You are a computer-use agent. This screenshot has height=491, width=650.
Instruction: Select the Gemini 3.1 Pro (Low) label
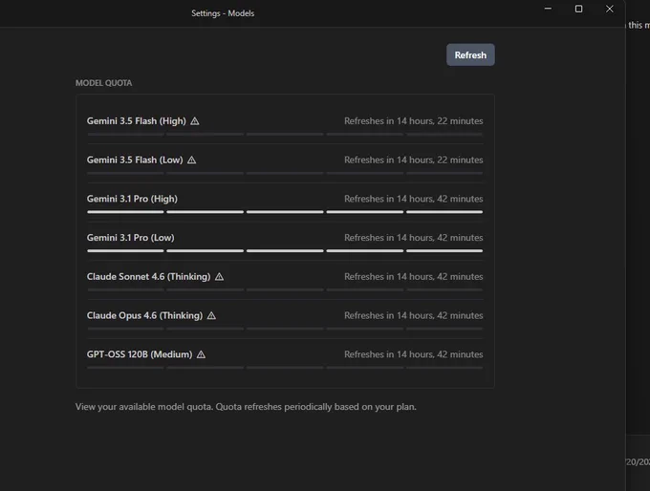(131, 238)
